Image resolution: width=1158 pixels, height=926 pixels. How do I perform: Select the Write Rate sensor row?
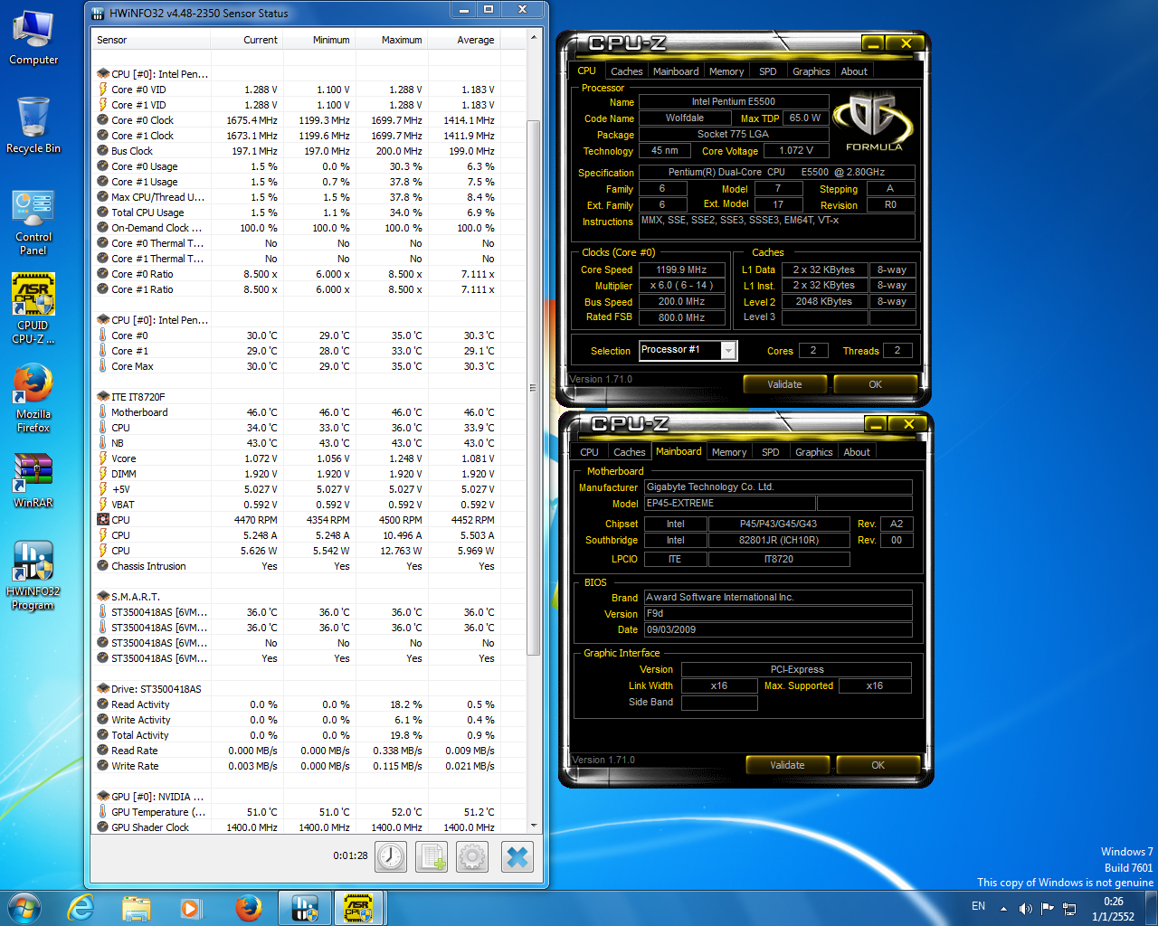pos(308,766)
